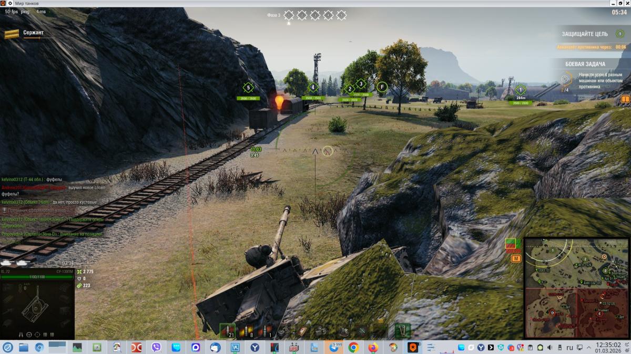
Task: Click objective marker 5 near the train
Action: (248, 88)
